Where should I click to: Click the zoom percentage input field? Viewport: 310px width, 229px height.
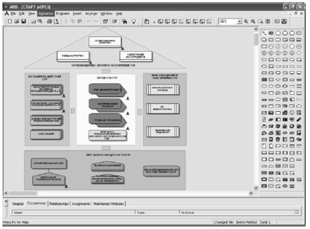pos(228,21)
